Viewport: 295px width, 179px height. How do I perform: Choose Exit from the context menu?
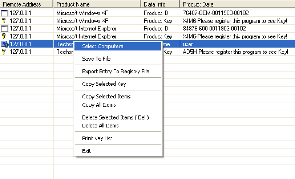[118, 151]
